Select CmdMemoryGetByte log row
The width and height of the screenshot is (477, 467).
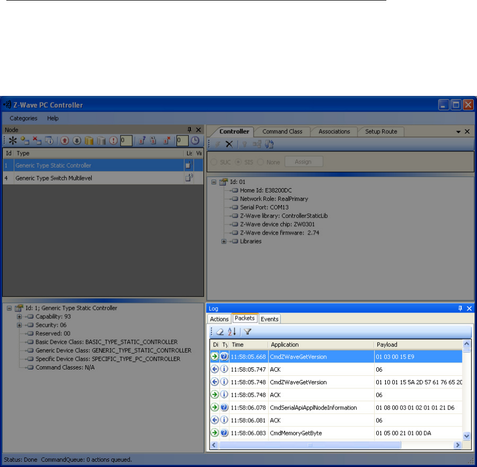coord(336,433)
